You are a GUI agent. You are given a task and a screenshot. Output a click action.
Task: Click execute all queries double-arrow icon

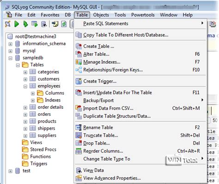[25, 24]
